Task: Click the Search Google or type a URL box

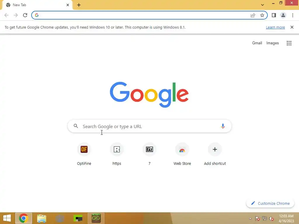Action: pyautogui.click(x=149, y=126)
